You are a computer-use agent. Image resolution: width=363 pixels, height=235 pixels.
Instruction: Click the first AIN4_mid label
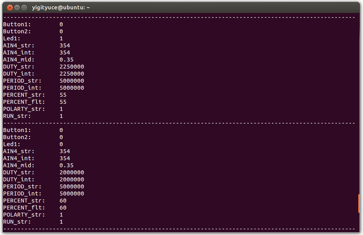click(x=19, y=60)
